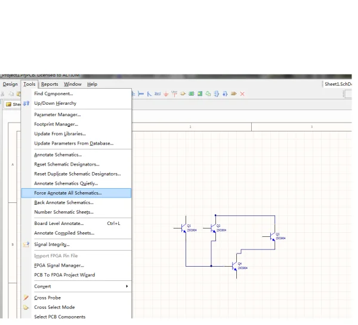Select transistor Q4 on schematic
The image size is (358, 325).
click(234, 266)
